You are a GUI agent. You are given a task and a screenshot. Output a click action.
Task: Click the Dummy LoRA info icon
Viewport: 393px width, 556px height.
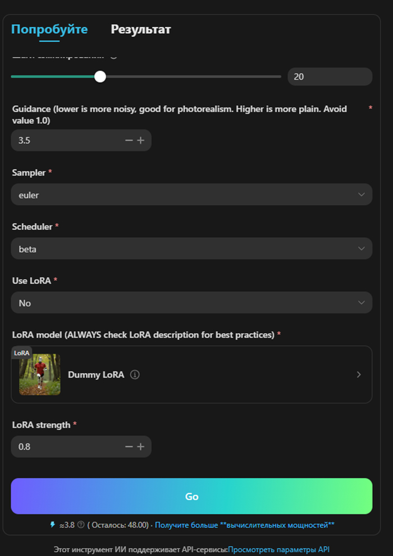[x=135, y=375]
